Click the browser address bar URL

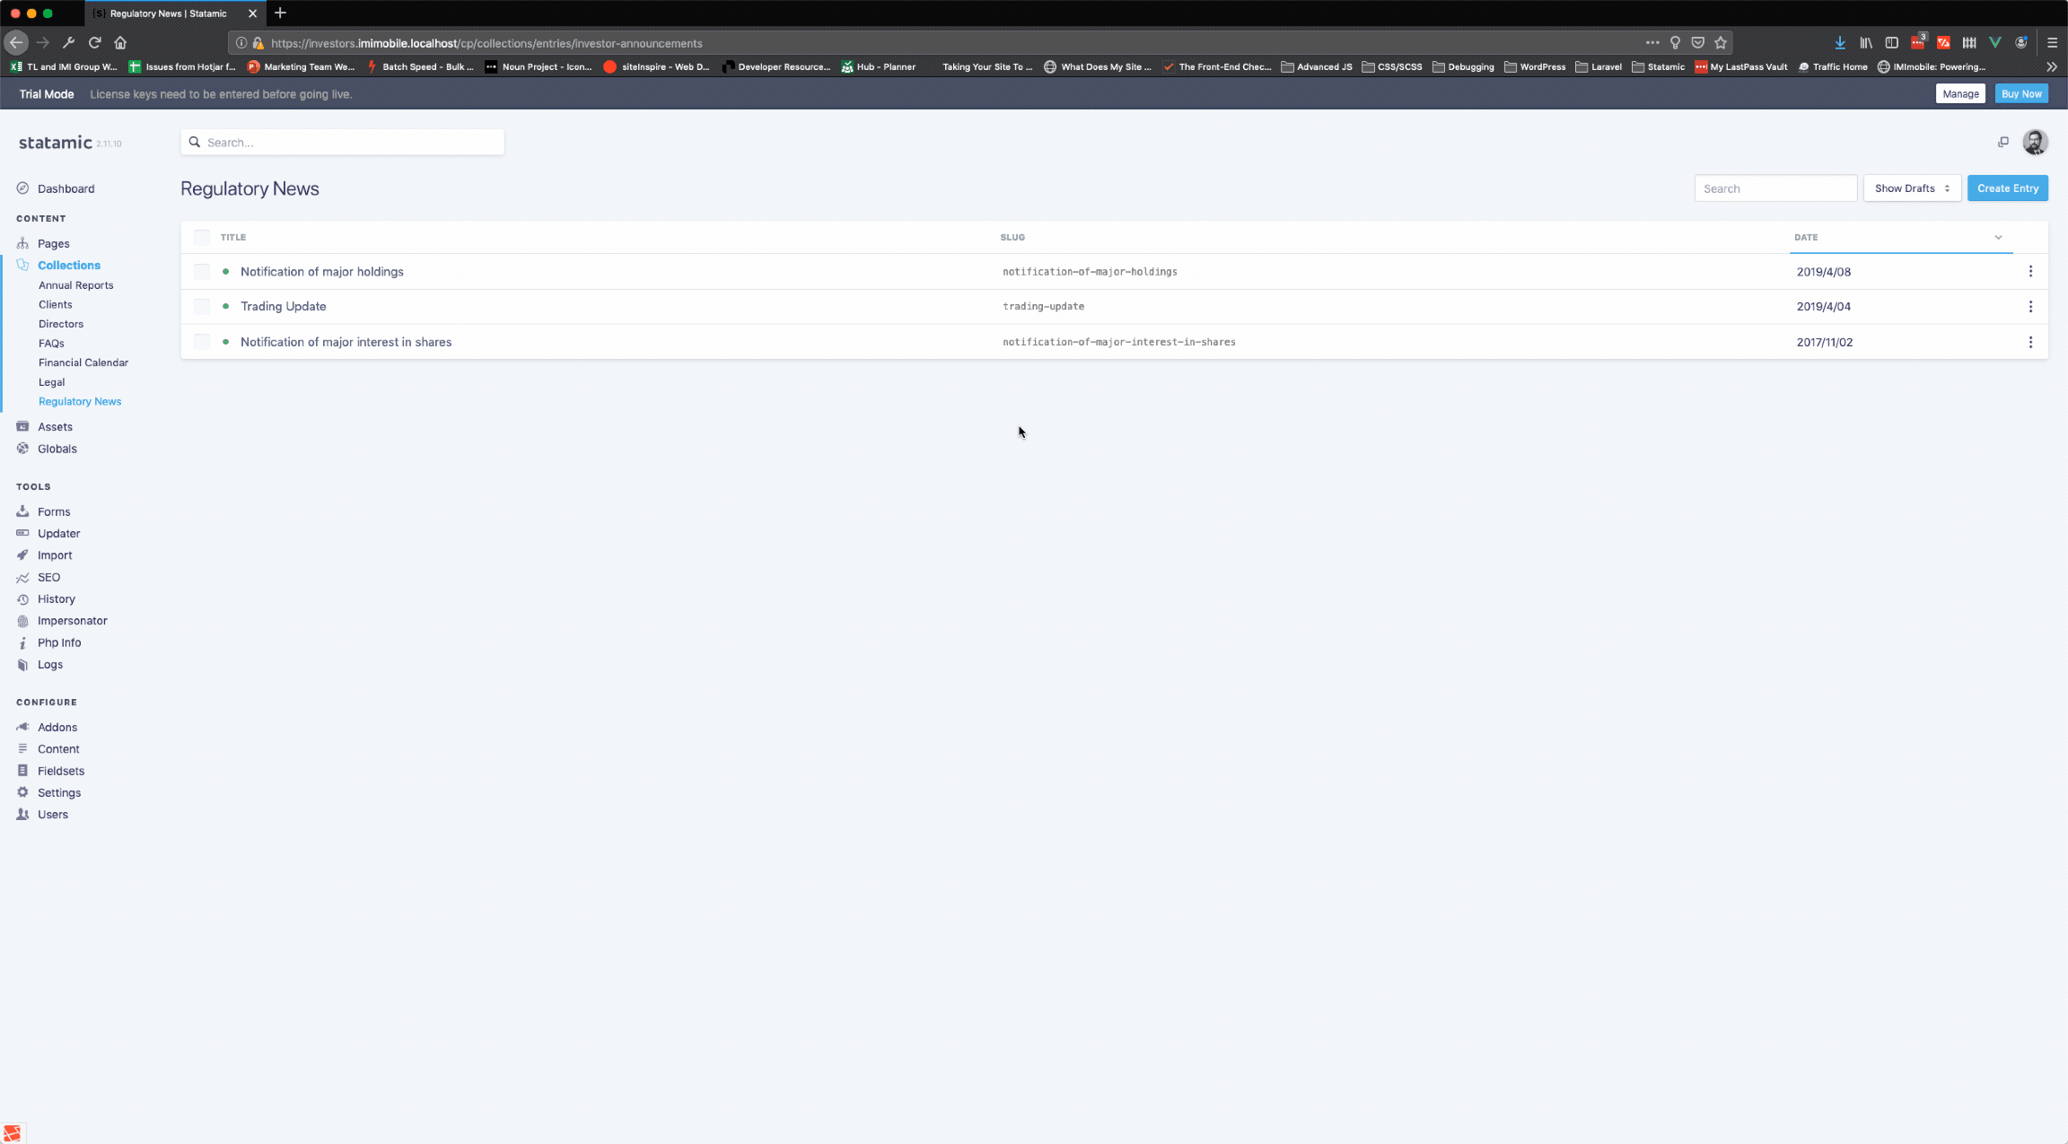point(486,43)
